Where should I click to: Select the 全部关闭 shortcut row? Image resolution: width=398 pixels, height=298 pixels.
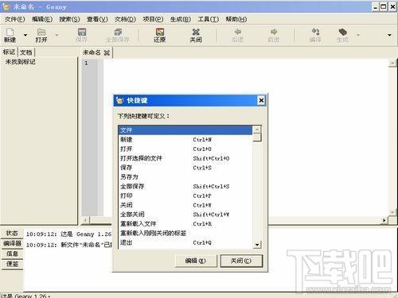(x=185, y=215)
